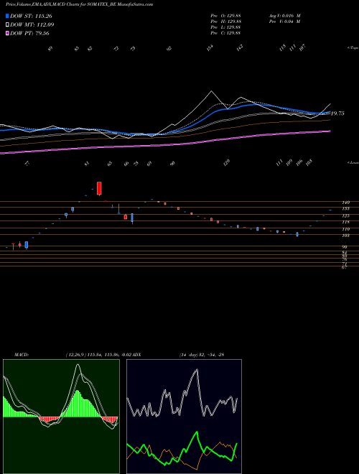
Task: Click the 'Pre H: 129.88' high value
Action: [x=225, y=22]
